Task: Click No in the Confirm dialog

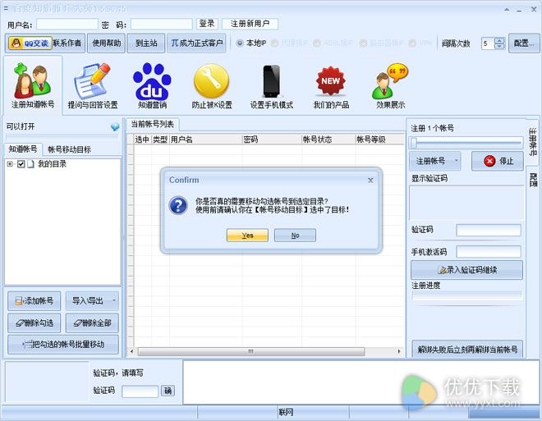Action: coord(295,236)
